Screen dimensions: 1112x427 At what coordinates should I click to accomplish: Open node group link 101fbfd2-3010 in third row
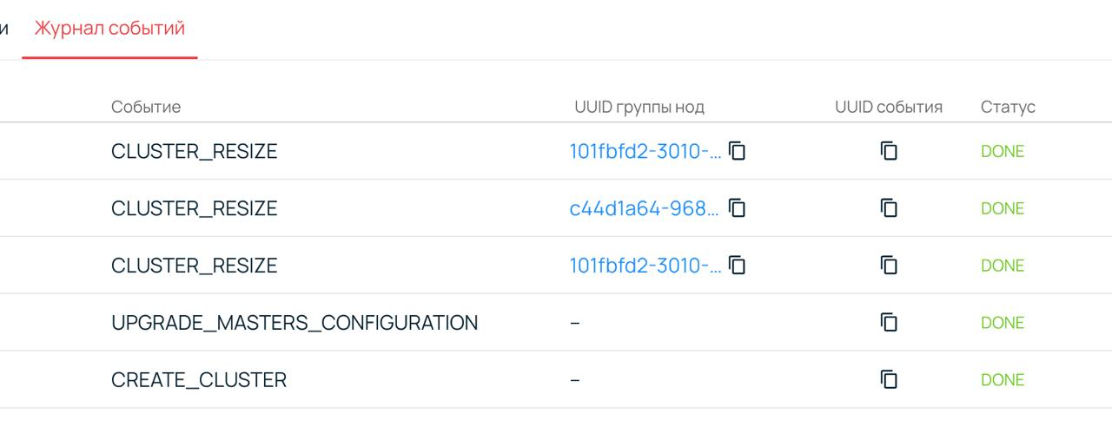(645, 266)
